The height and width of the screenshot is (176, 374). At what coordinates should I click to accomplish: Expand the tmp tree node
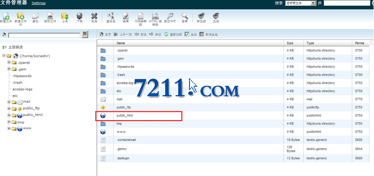click(x=9, y=122)
